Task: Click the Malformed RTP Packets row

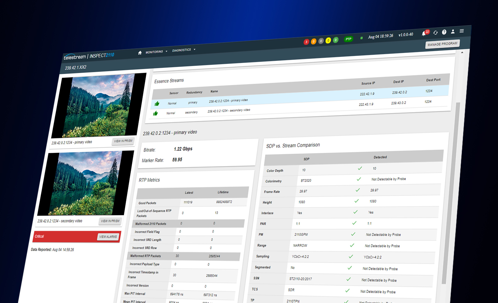Action: click(184, 256)
